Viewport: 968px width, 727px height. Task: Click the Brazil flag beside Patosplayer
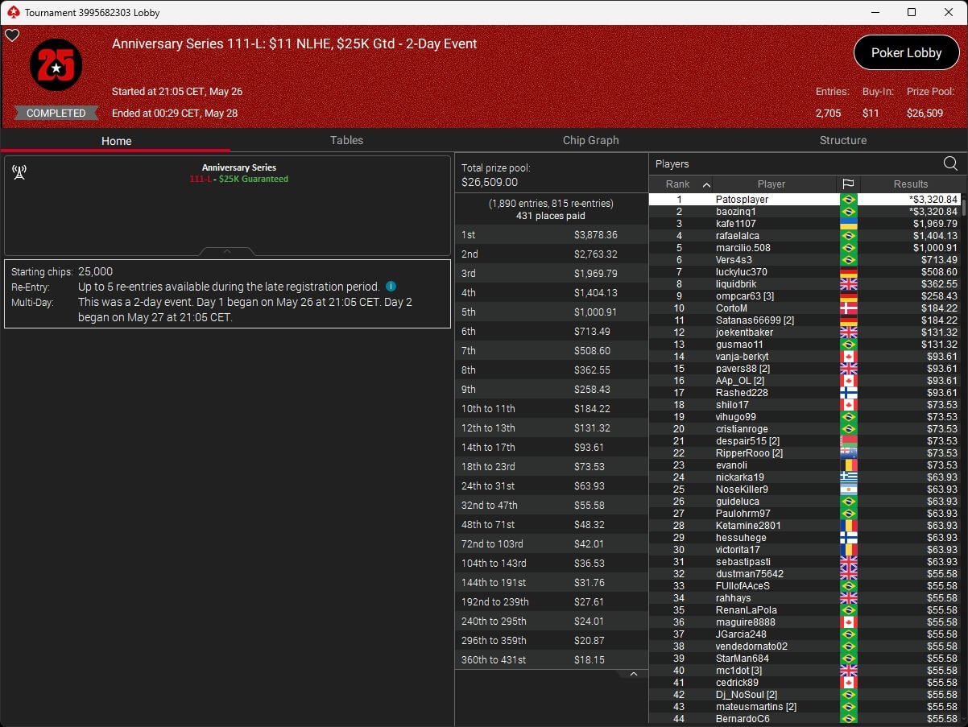pyautogui.click(x=848, y=199)
